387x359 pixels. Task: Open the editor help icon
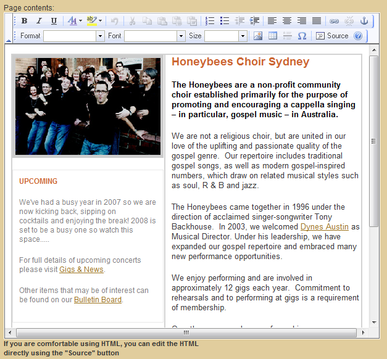tap(358, 36)
